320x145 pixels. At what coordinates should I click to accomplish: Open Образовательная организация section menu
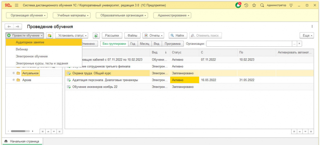[122, 15]
